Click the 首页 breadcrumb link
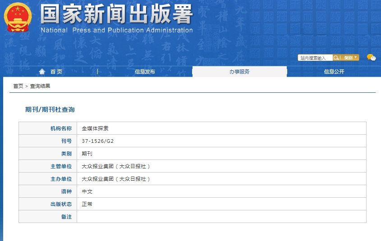Screen dimensions: 381x241 [18, 86]
